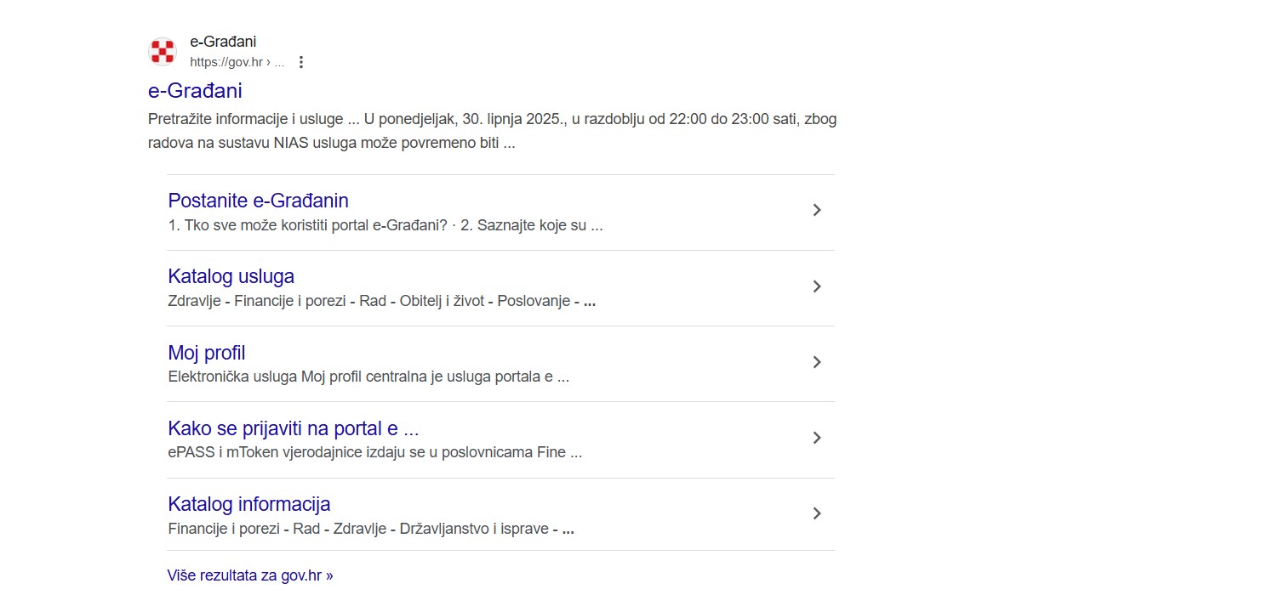Open the Katalog usluga sitelink

[231, 276]
